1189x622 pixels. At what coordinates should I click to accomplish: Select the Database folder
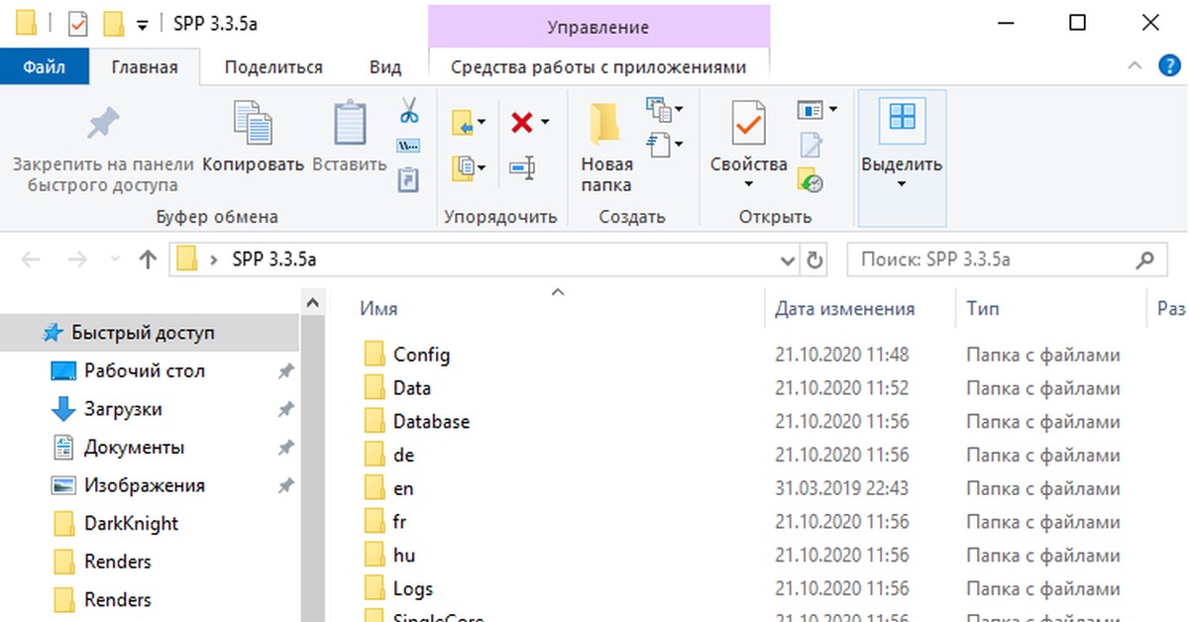431,422
